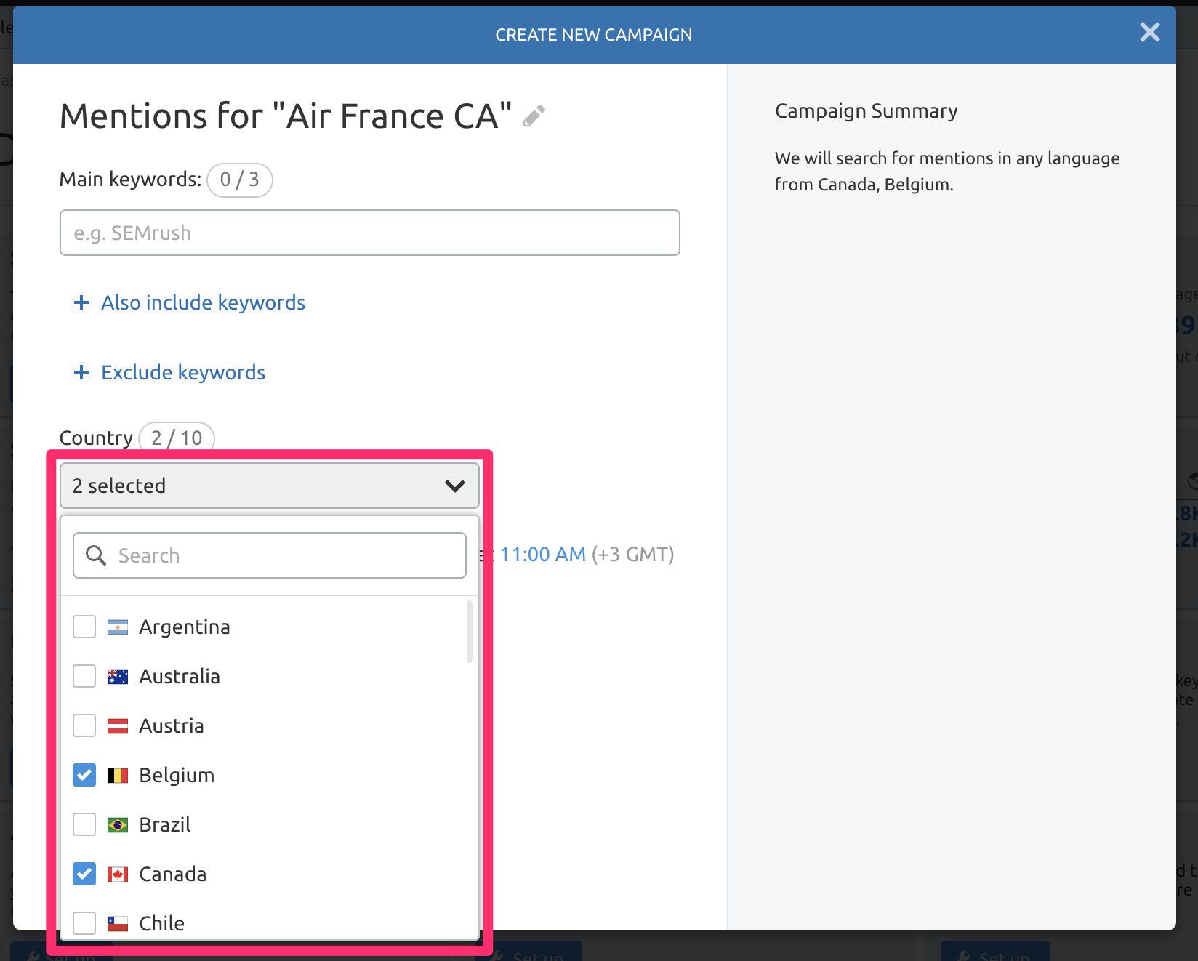Check the Australia checkbox

pyautogui.click(x=84, y=676)
